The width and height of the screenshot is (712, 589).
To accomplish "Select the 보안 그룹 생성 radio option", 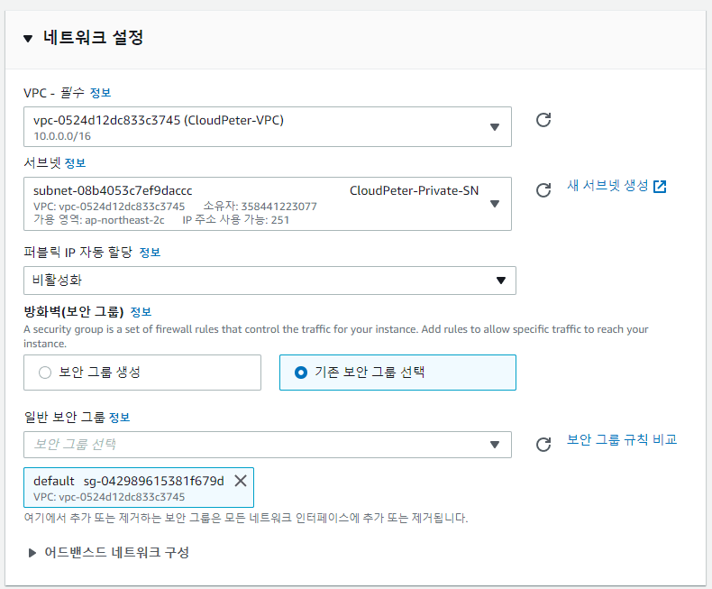I will point(45,373).
